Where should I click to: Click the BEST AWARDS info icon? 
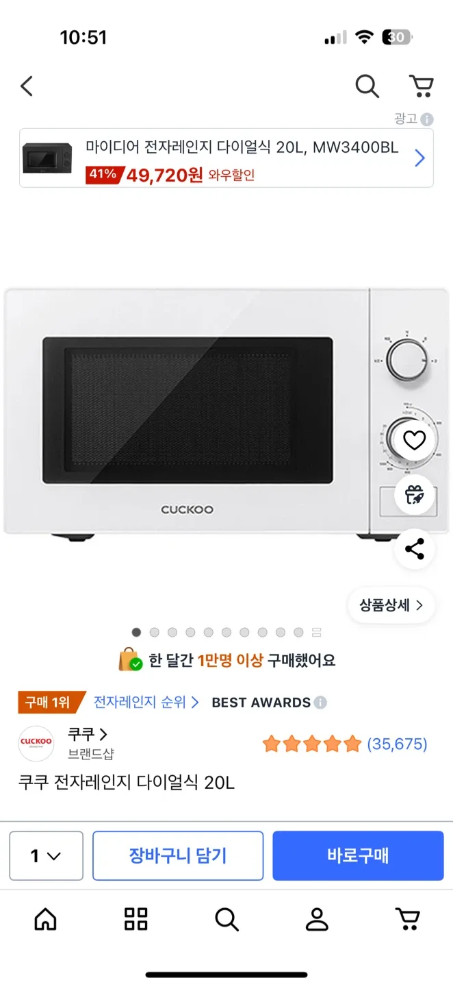[320, 703]
